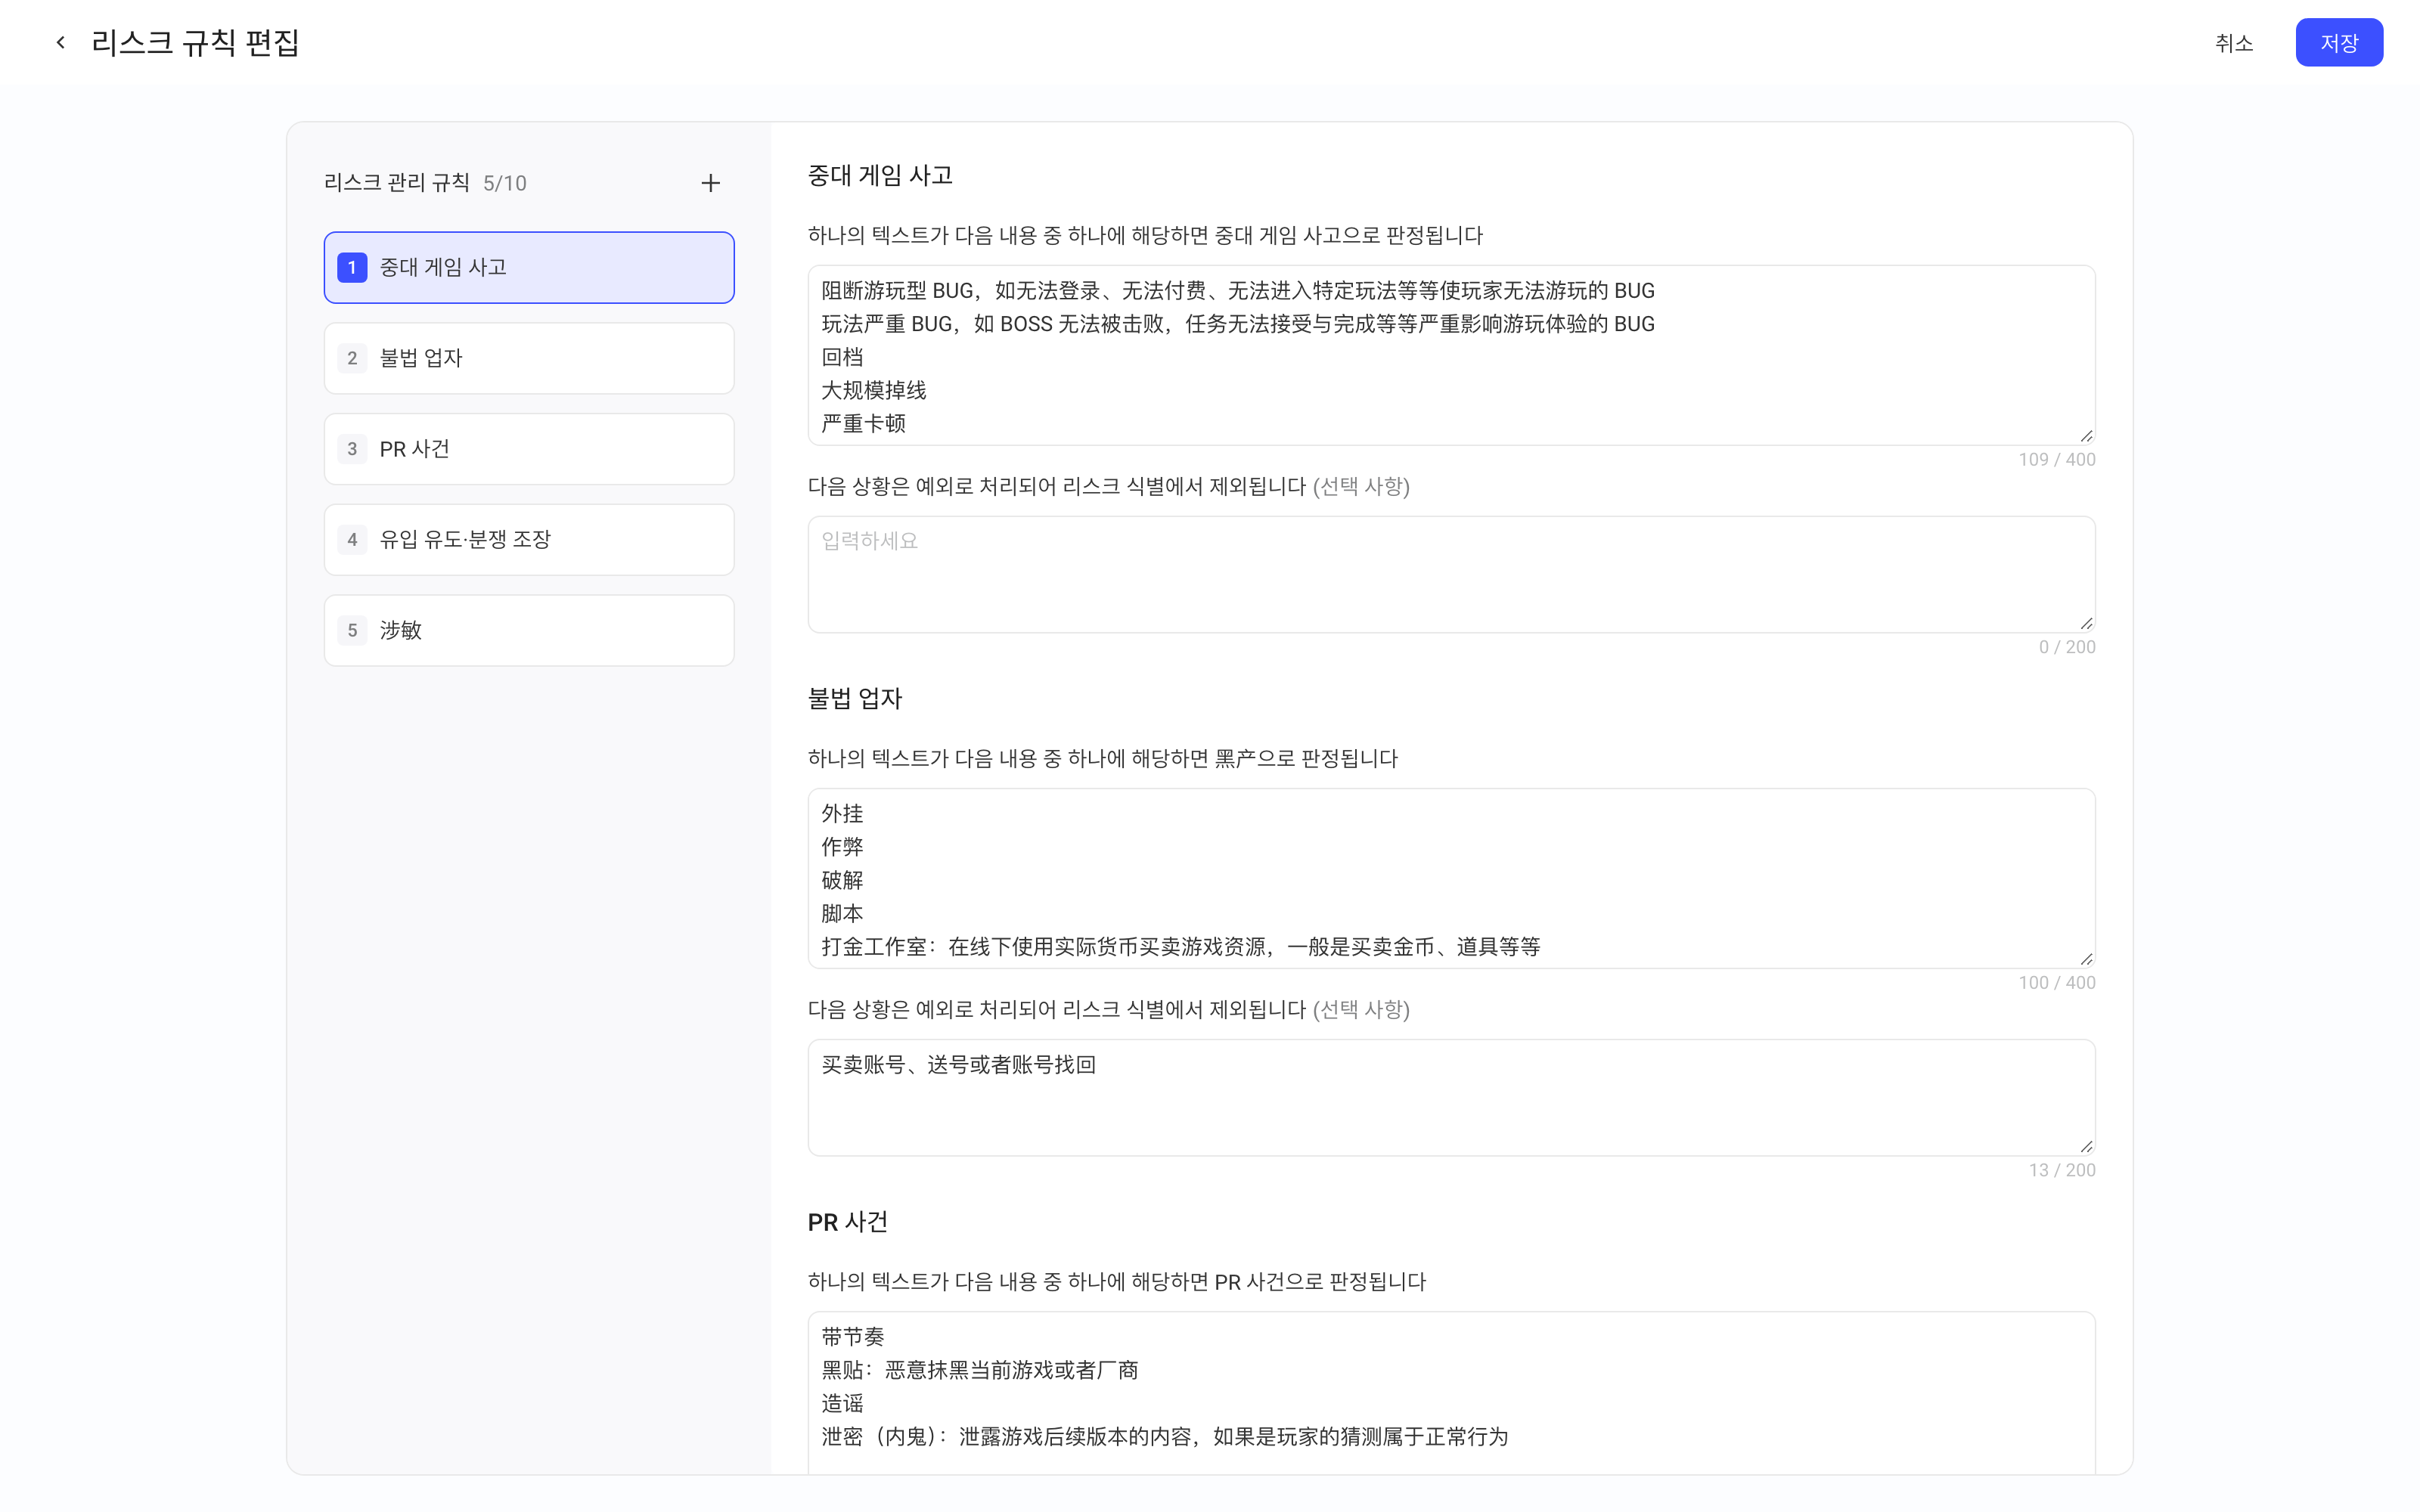Open rule 4 유입 유도·분쟁 조장
2420x1512 pixels.
(529, 539)
